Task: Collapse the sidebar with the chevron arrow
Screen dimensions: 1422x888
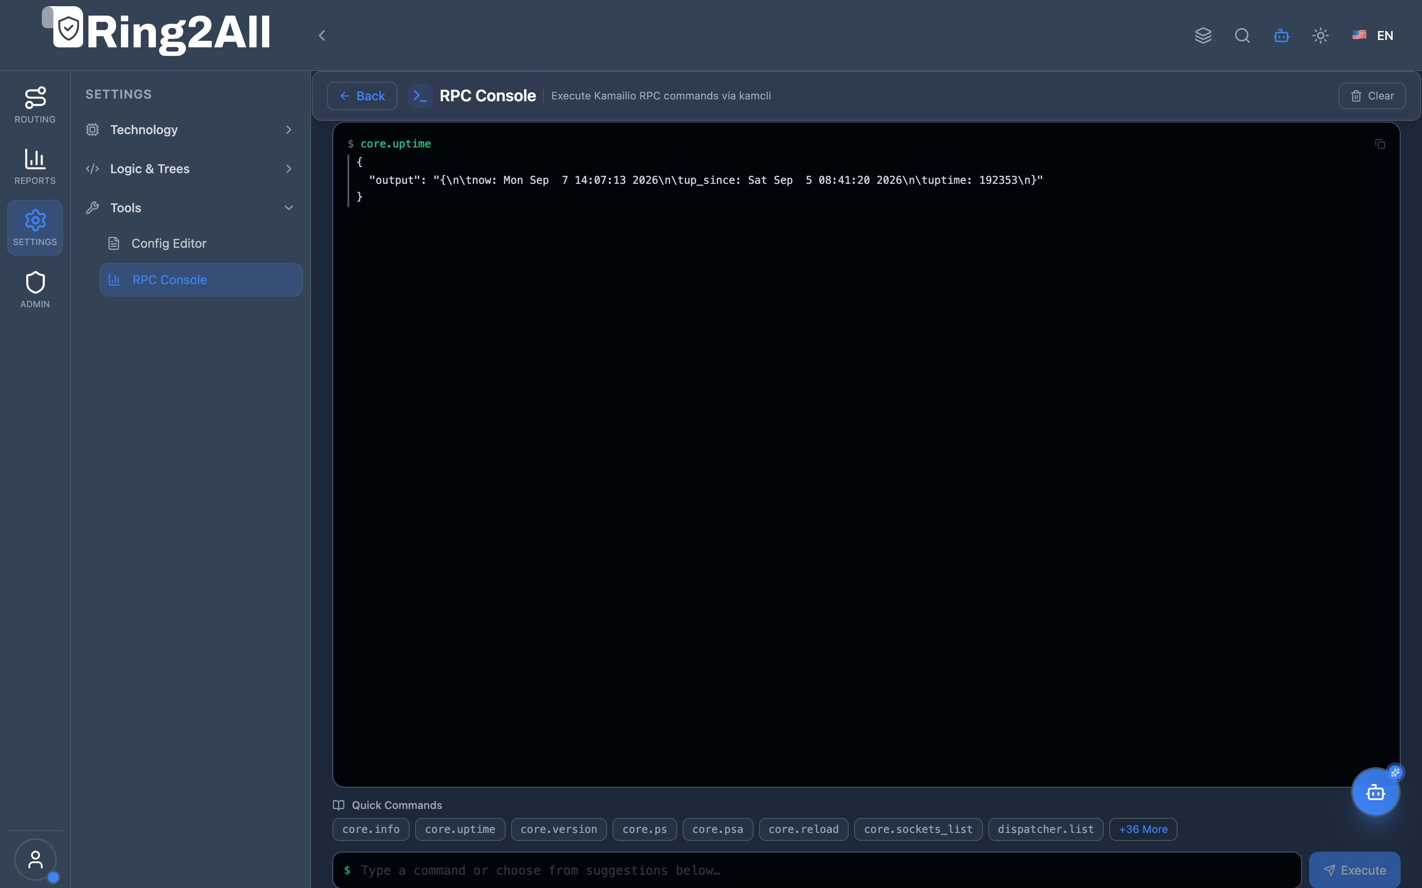Action: [x=322, y=36]
